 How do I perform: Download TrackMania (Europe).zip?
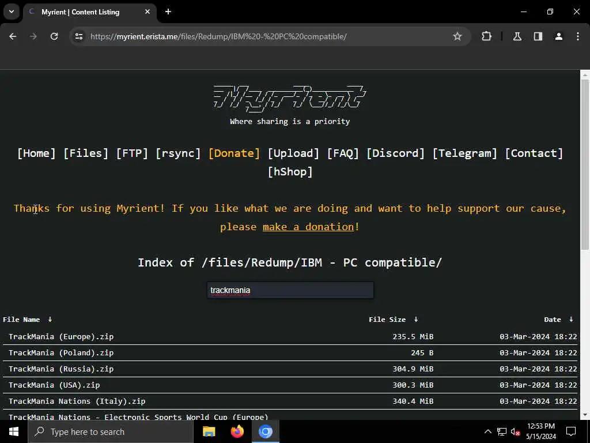[x=61, y=336]
